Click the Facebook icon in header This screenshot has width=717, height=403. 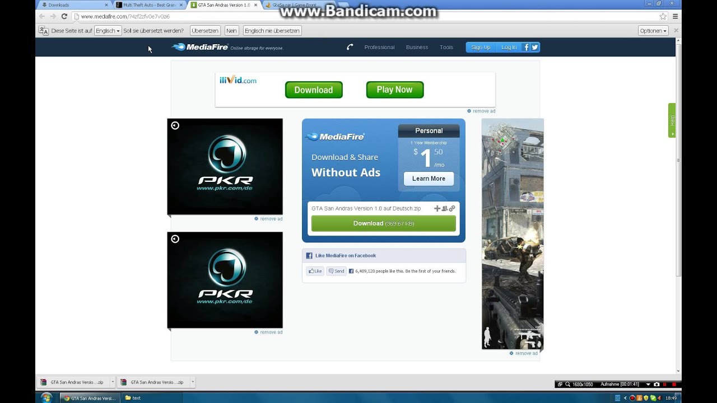coord(526,47)
